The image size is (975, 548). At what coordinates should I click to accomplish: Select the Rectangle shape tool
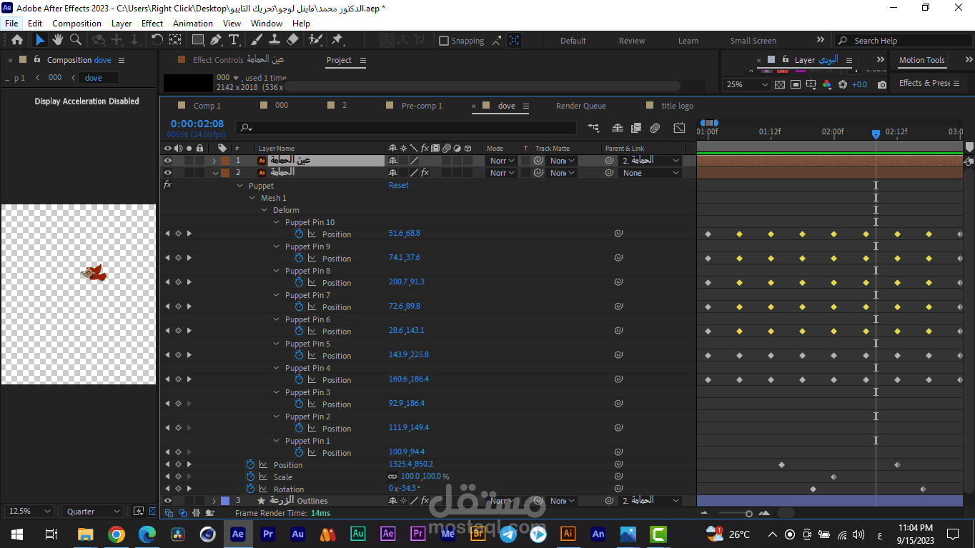[198, 40]
